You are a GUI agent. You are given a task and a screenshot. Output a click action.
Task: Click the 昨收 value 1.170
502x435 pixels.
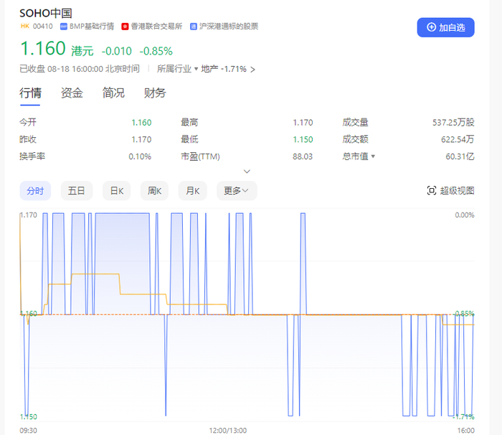tap(141, 139)
